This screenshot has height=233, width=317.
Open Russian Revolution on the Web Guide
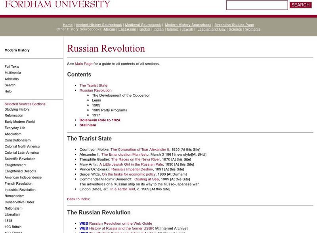pos(120,223)
